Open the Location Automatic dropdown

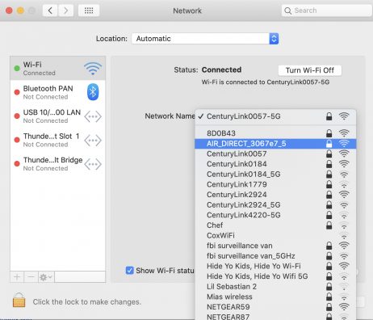(x=205, y=39)
